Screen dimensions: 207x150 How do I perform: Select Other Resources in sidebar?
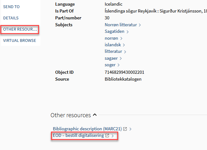(x=20, y=29)
